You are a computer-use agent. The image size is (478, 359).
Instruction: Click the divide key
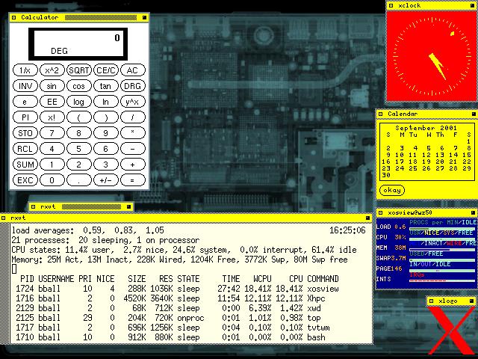133,117
